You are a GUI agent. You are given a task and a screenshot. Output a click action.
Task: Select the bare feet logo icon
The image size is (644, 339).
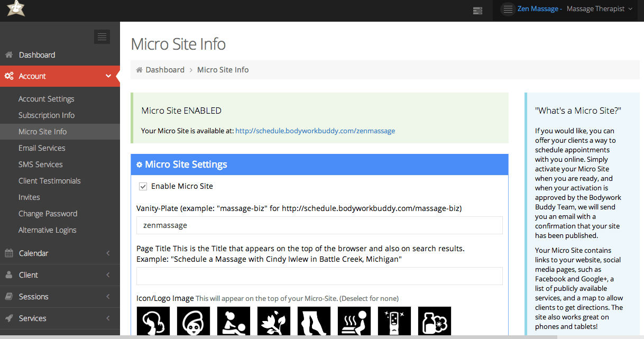click(x=314, y=320)
